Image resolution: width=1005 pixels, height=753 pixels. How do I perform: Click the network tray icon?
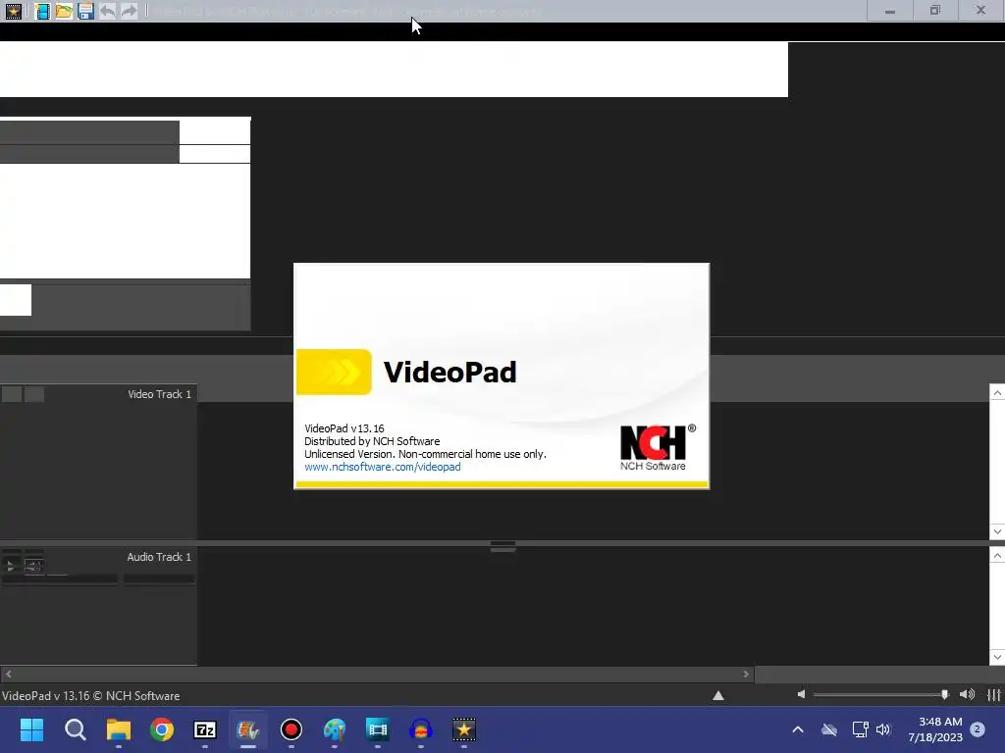click(860, 729)
